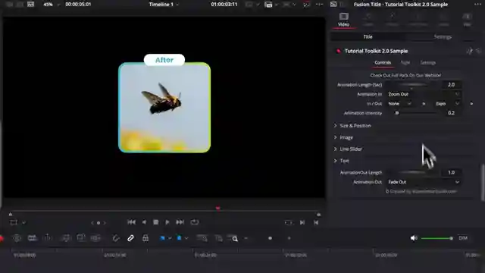Open the Controls tab of the title

pos(383,62)
